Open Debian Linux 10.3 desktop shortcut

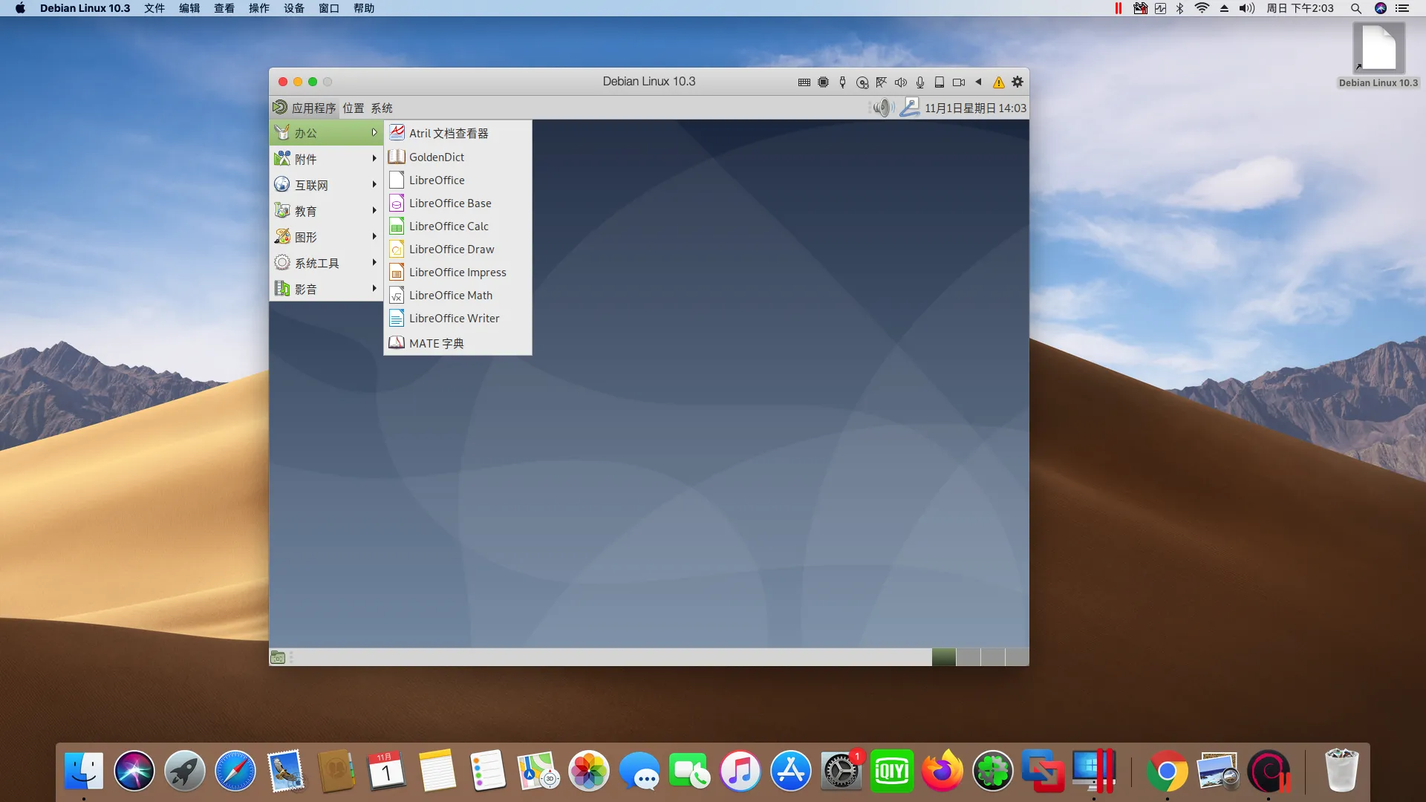1378,56
